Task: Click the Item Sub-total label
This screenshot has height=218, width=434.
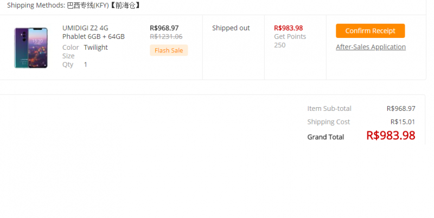Action: 329,109
